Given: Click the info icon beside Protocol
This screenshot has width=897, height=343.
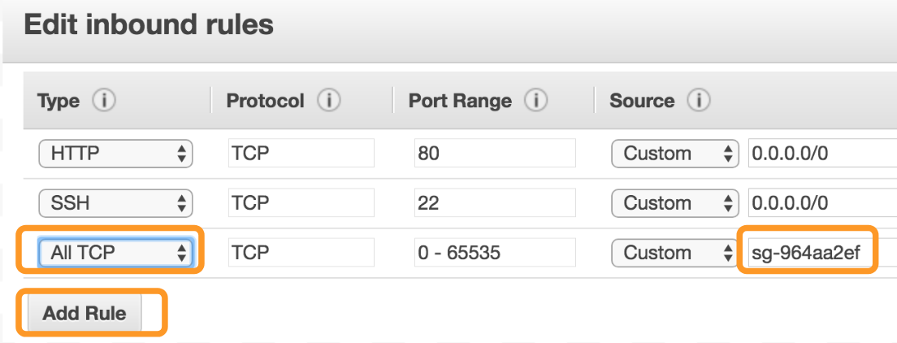Looking at the screenshot, I should coord(328,102).
